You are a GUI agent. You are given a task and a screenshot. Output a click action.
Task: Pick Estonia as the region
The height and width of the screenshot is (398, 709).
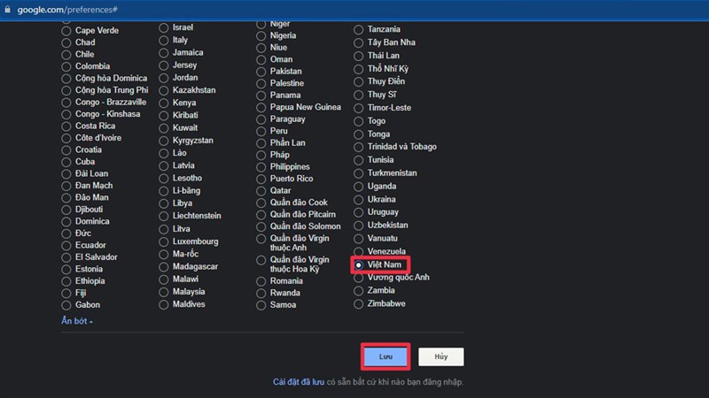[x=66, y=270]
